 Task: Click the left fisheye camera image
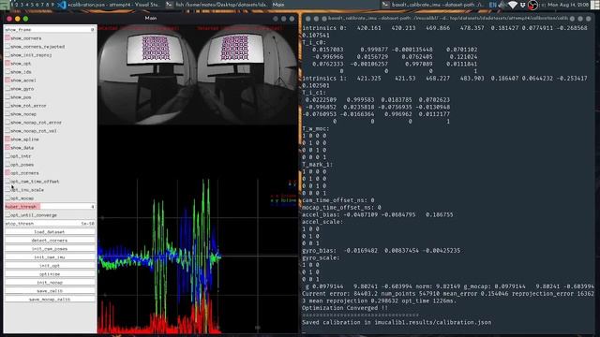(x=148, y=75)
